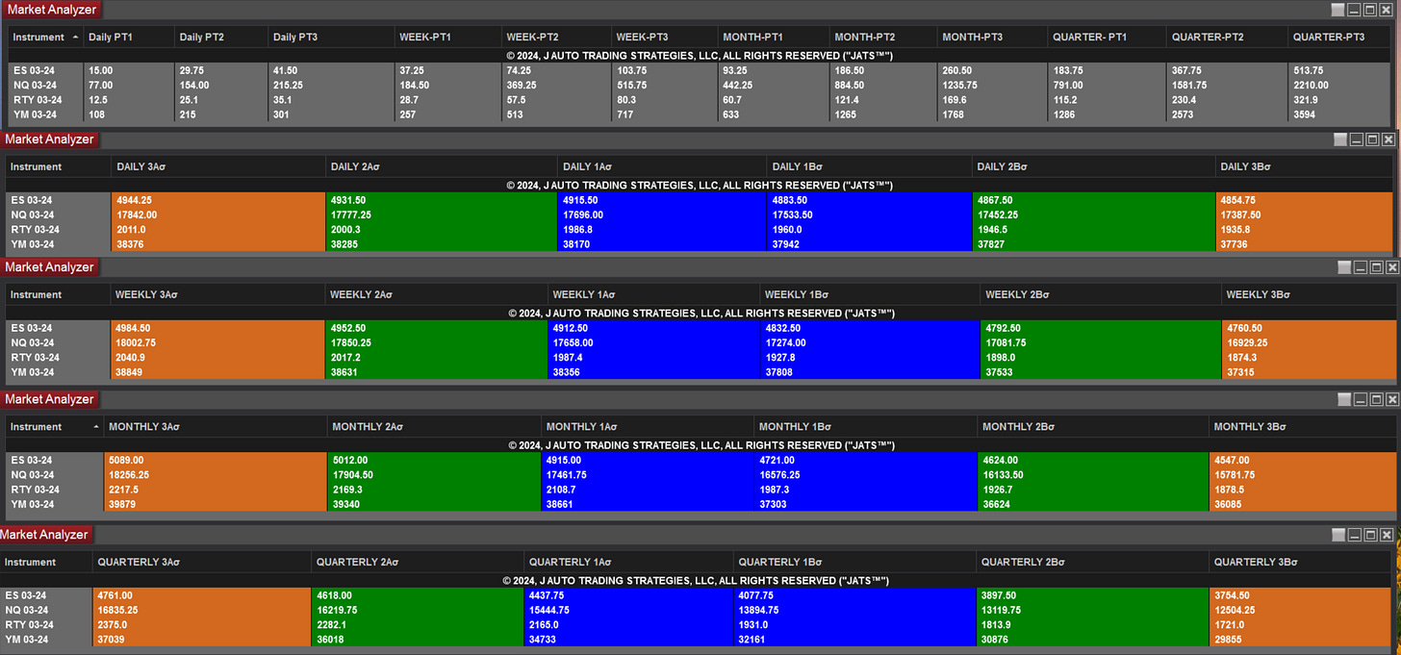Click the orange 29855 cell under QUARTERLY 3Bσ

[x=1301, y=640]
